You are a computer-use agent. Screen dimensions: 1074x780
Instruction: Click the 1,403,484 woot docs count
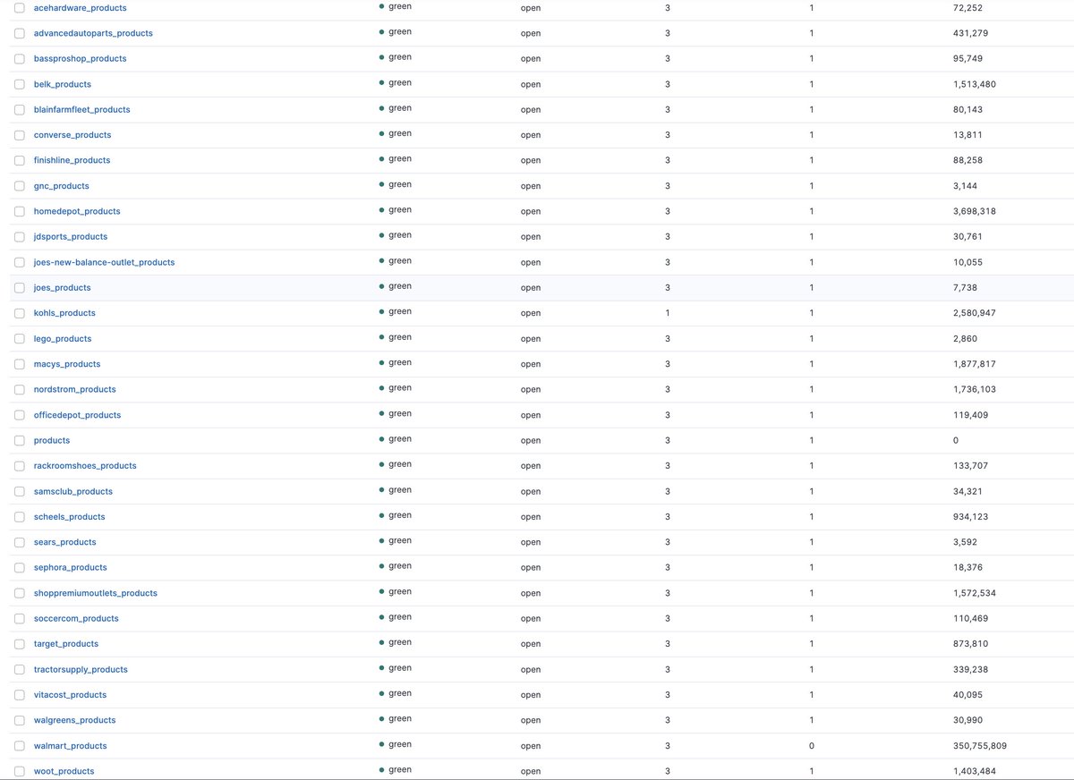[975, 771]
